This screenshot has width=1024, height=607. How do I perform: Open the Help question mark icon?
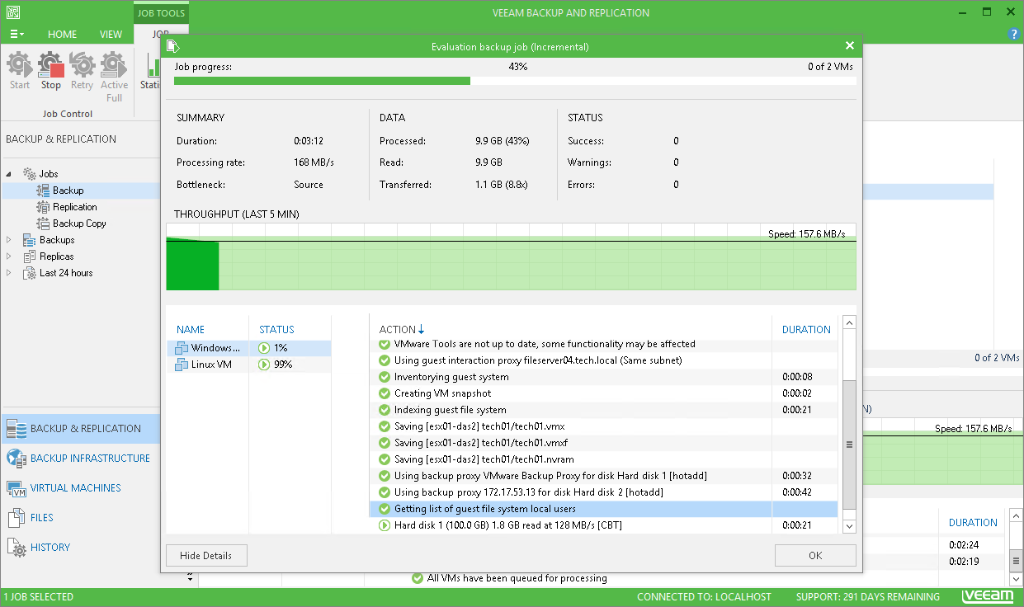click(x=1014, y=34)
